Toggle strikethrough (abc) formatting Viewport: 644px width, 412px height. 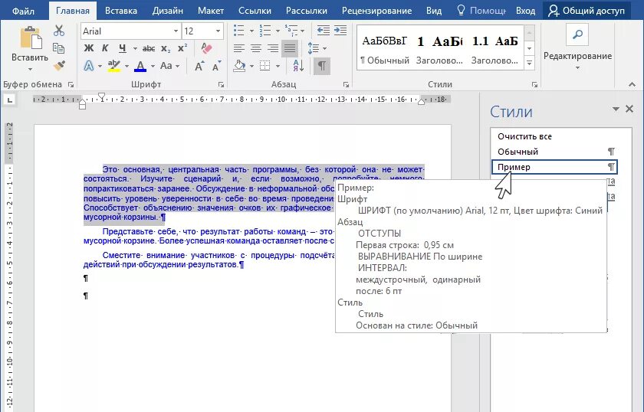149,48
